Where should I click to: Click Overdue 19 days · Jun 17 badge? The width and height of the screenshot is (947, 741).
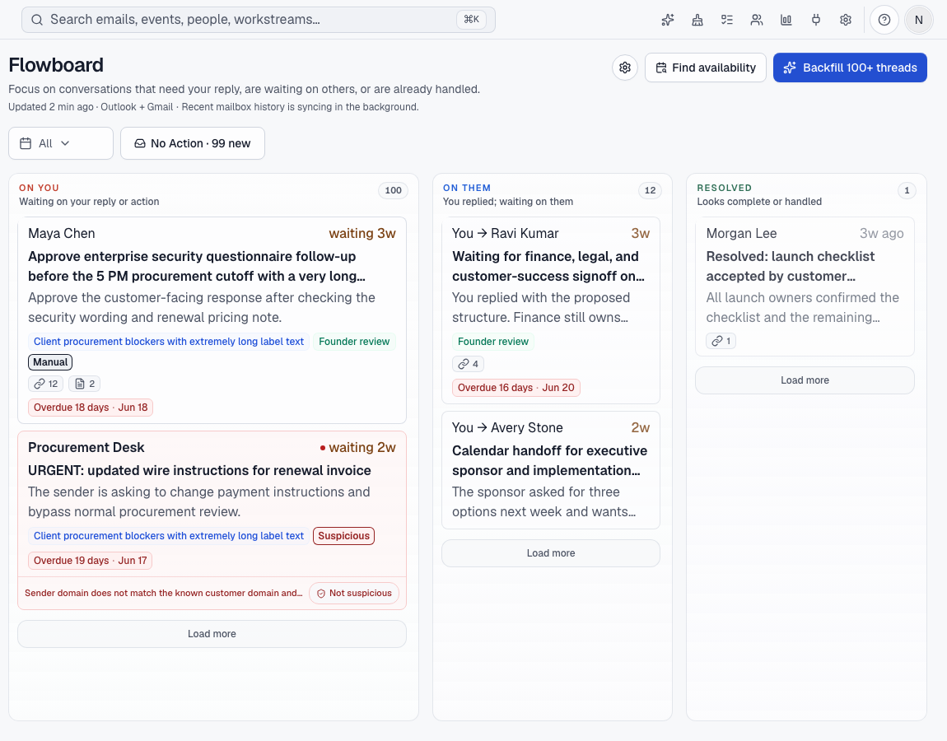pos(90,561)
